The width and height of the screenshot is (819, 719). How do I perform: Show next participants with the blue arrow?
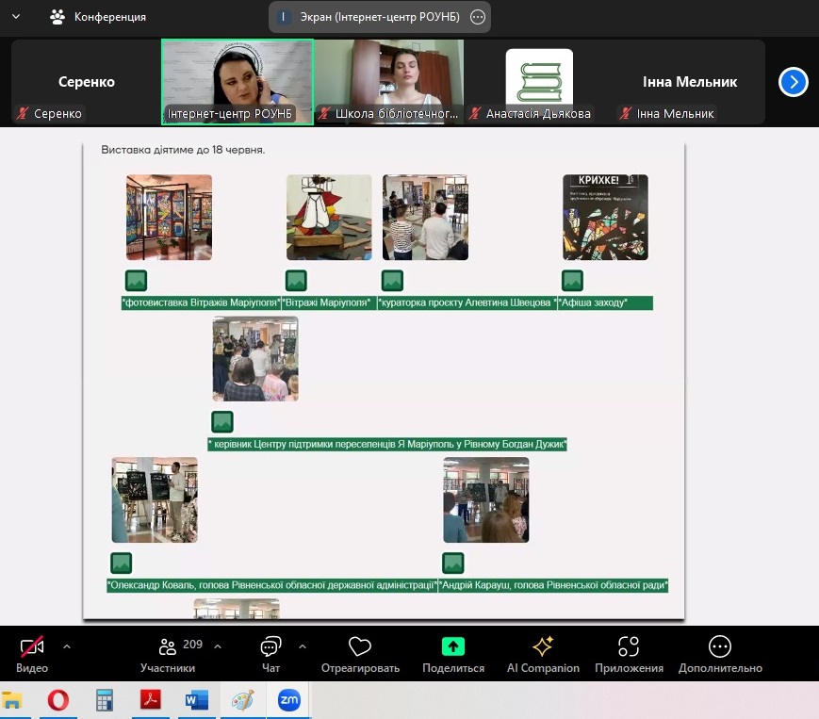tap(794, 82)
